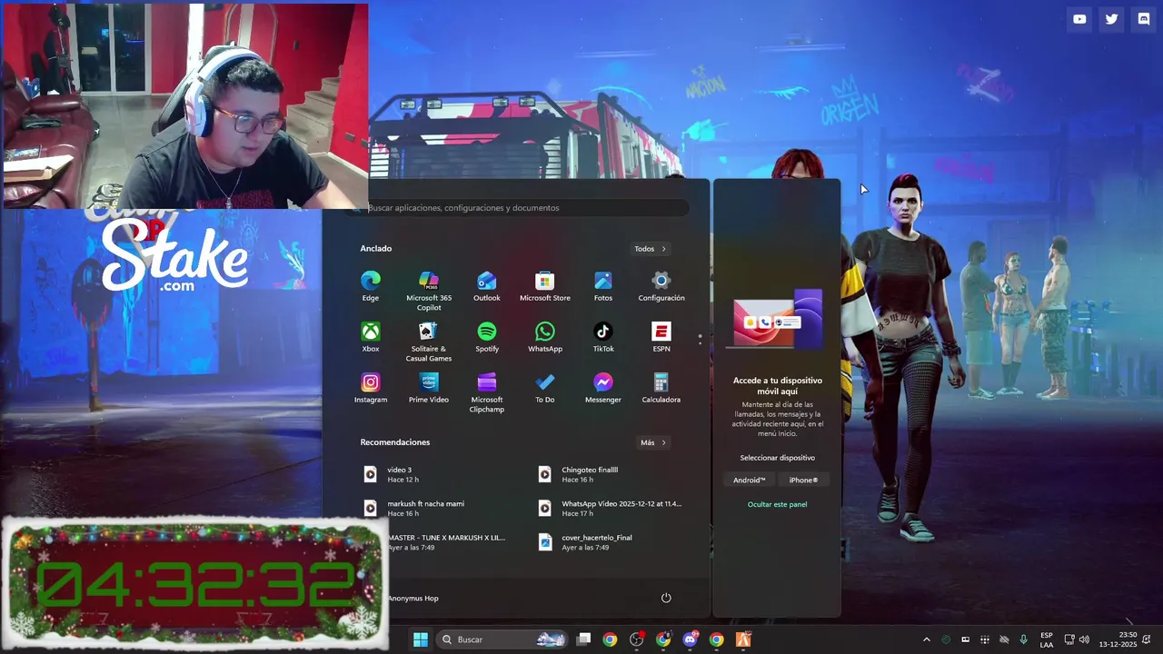Click the microphone icon in system tray

point(1024,639)
